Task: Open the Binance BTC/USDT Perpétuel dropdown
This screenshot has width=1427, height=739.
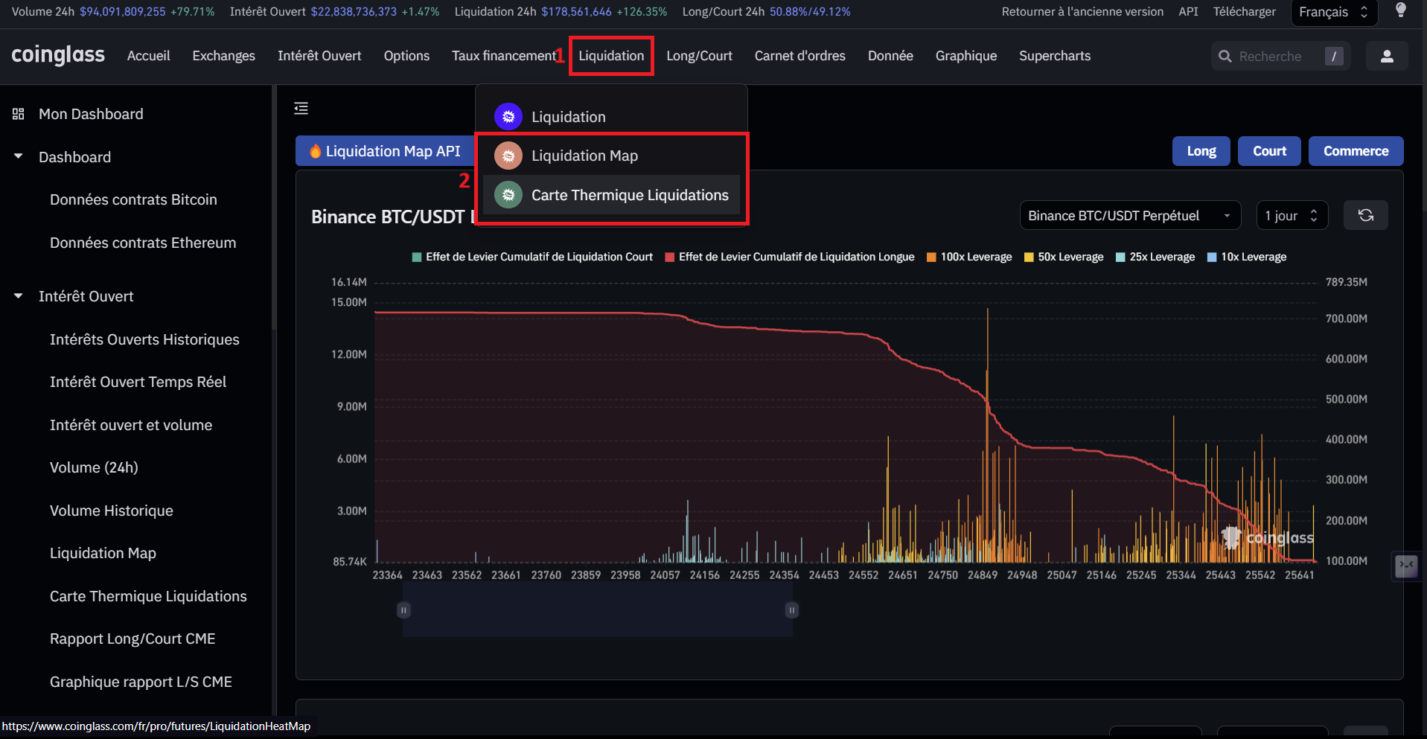Action: pyautogui.click(x=1130, y=216)
